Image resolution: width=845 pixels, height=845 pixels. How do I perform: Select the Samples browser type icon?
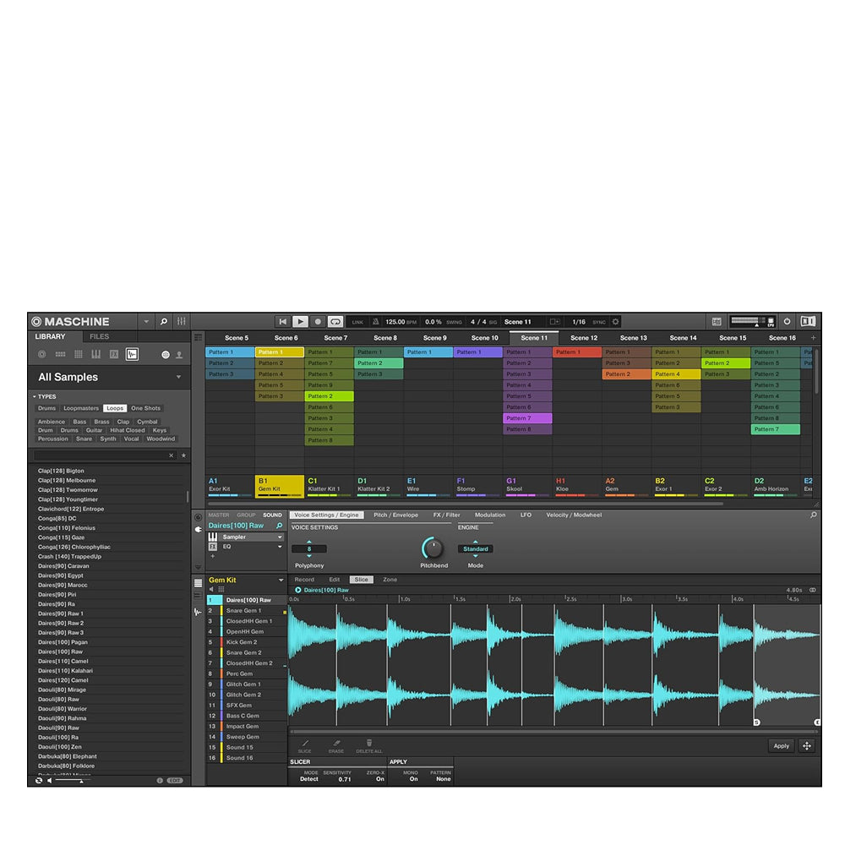[x=132, y=354]
